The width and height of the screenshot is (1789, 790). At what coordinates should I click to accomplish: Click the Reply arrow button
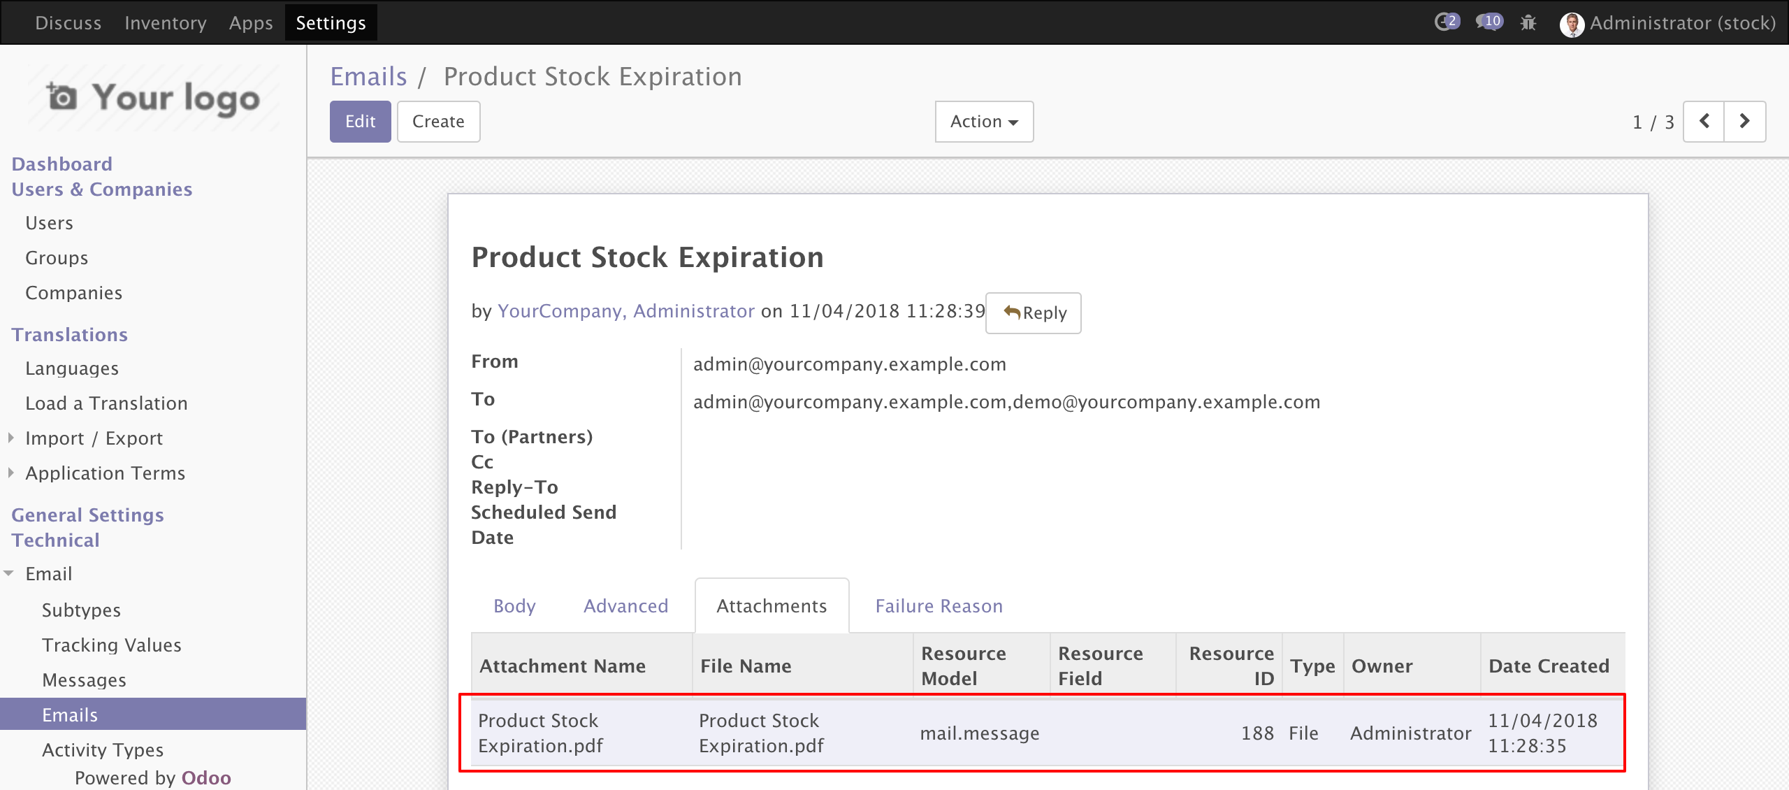tap(1033, 313)
